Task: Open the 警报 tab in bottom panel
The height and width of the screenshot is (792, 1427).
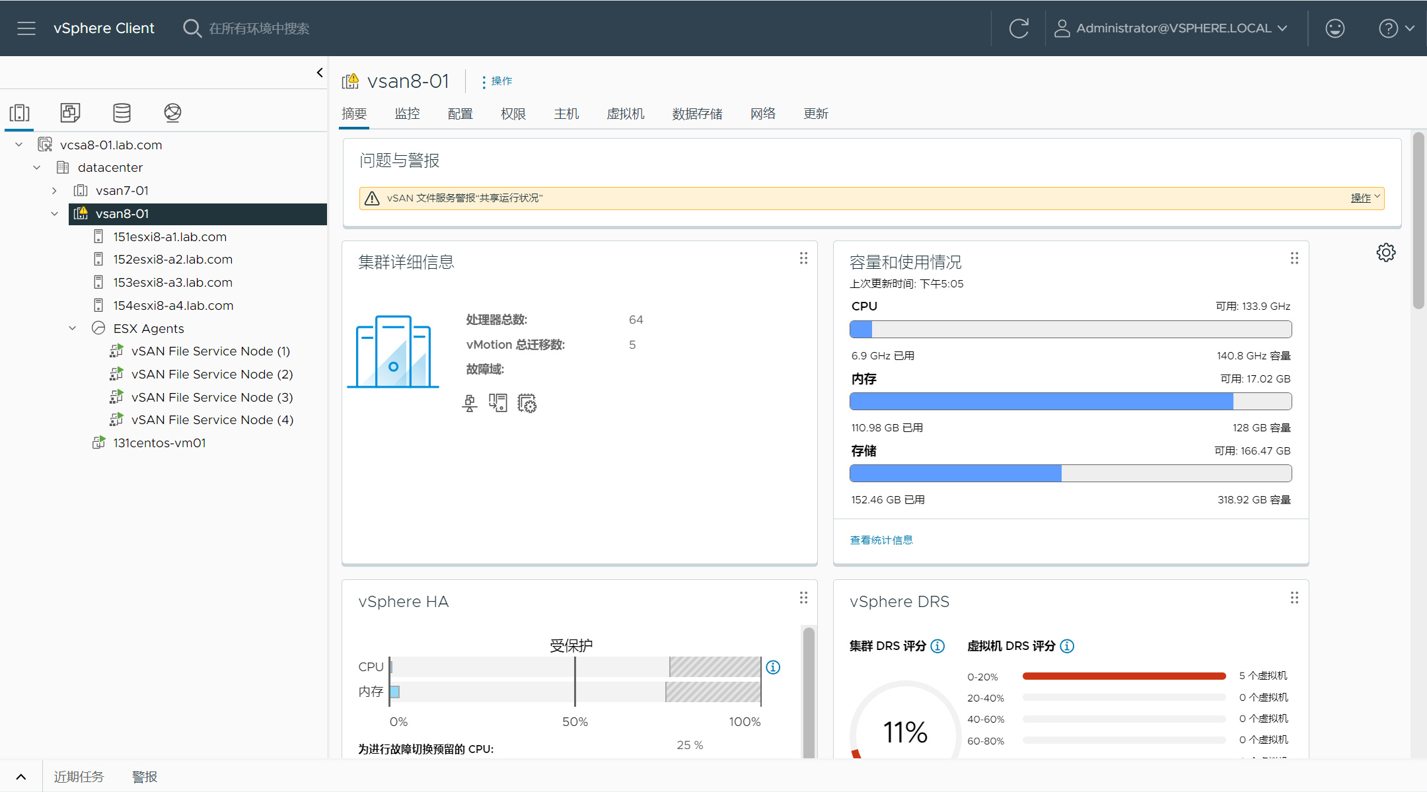Action: coord(145,777)
